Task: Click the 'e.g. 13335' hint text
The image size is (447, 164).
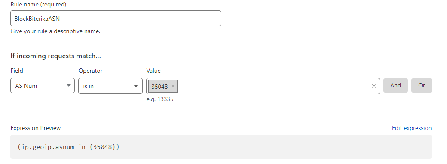Action: 159,99
